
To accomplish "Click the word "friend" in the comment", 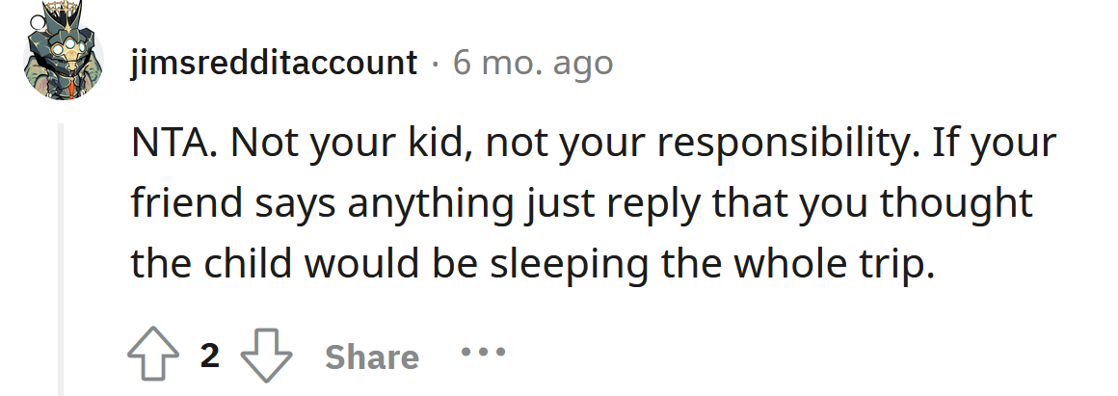I will click(x=183, y=204).
